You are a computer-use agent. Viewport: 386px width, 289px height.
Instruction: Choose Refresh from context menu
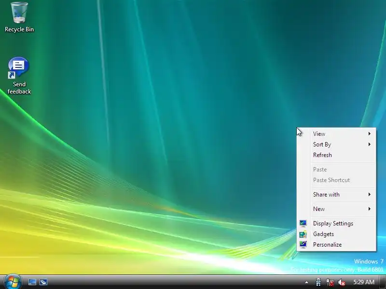[336, 155]
